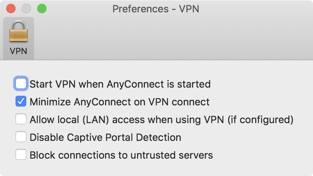Click the blue checkmark in the Minimize option
Viewport: 313px width, 176px height.
(x=21, y=102)
